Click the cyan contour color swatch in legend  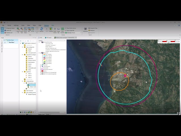coord(44,56)
